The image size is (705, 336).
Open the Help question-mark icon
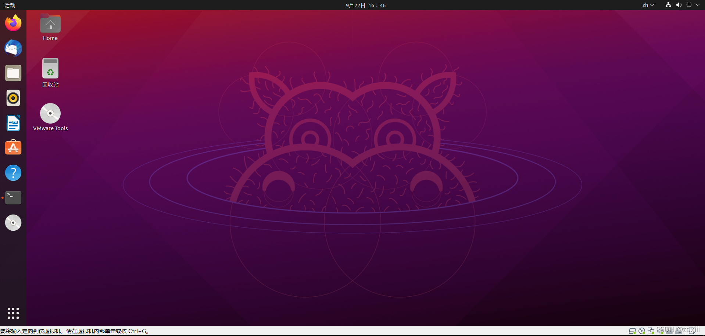coord(13,173)
